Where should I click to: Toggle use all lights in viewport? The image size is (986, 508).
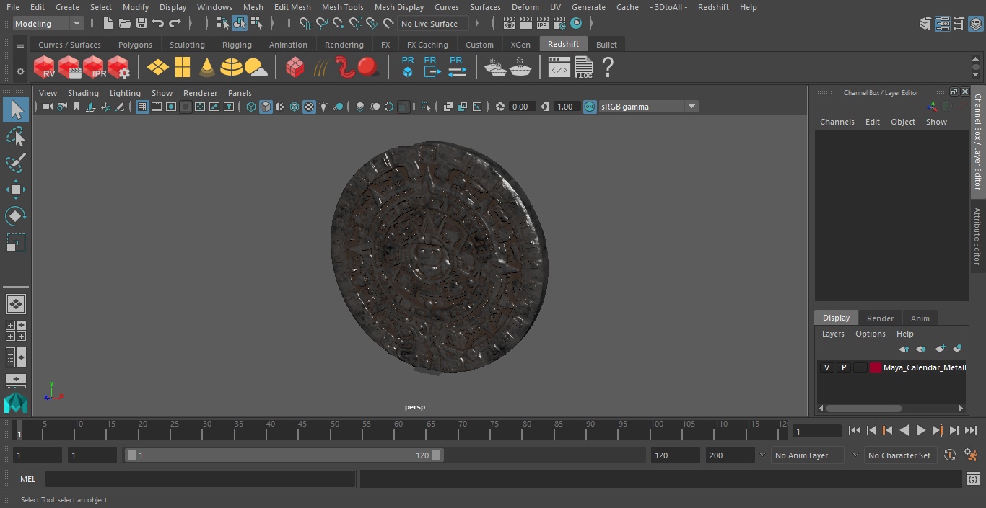[323, 107]
